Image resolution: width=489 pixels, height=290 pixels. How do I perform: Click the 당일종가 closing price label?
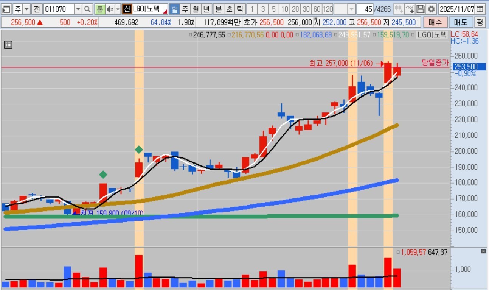(435, 63)
